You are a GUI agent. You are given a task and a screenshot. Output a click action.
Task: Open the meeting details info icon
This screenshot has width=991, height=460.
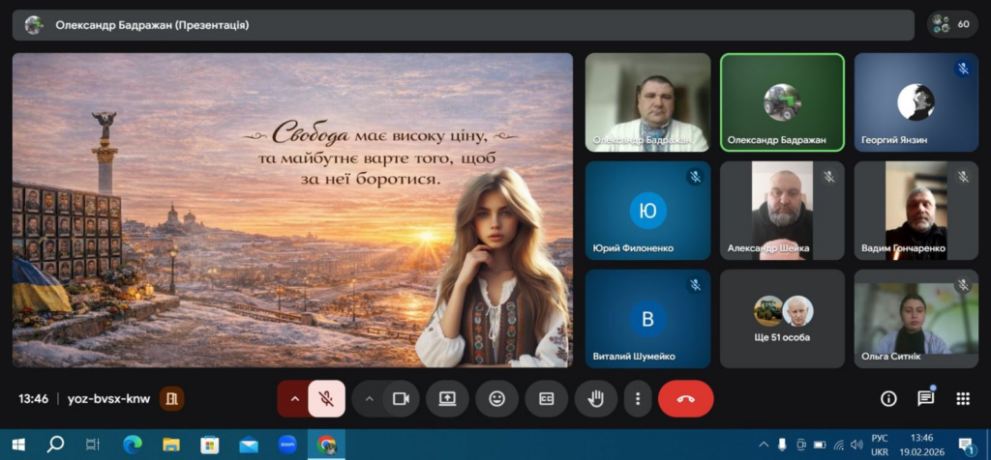tap(888, 398)
